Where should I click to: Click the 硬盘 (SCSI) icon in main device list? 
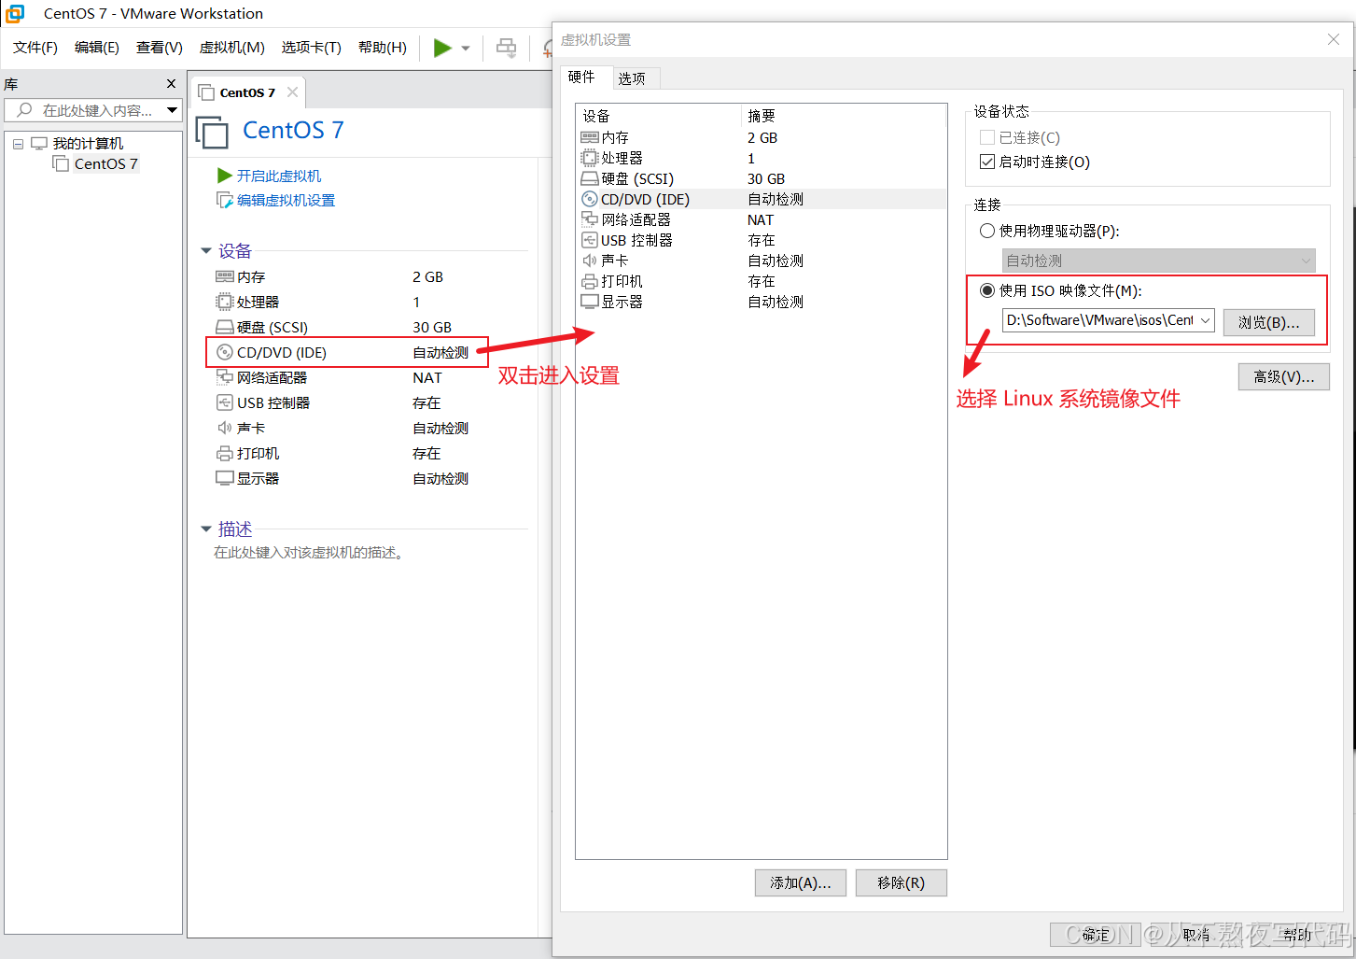(225, 327)
